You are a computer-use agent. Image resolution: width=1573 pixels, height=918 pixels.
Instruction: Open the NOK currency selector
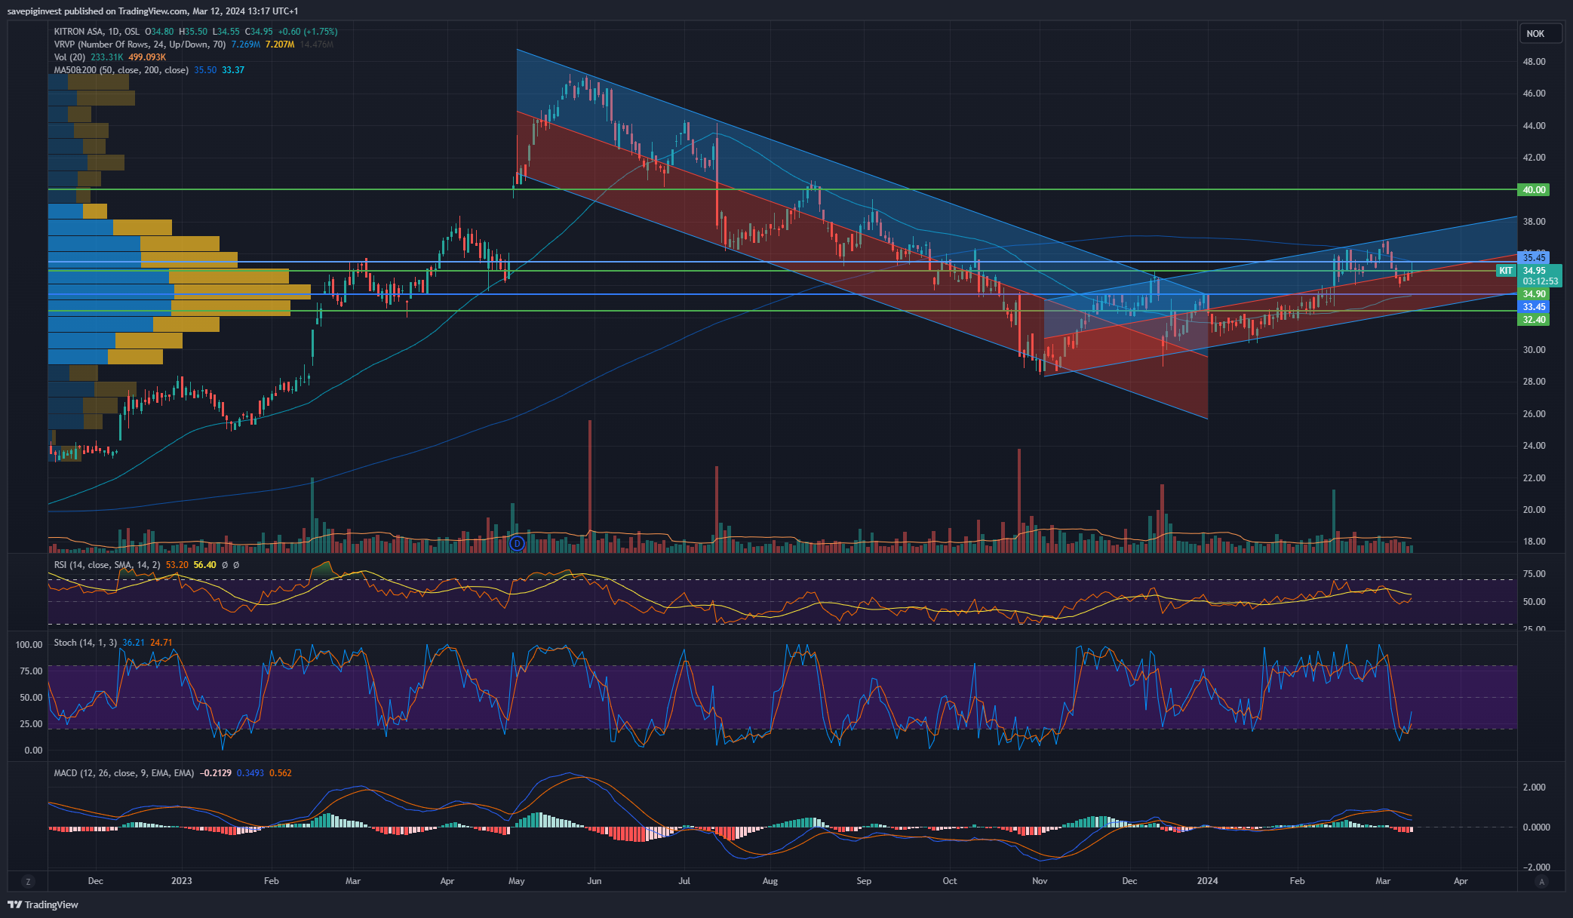tap(1535, 34)
